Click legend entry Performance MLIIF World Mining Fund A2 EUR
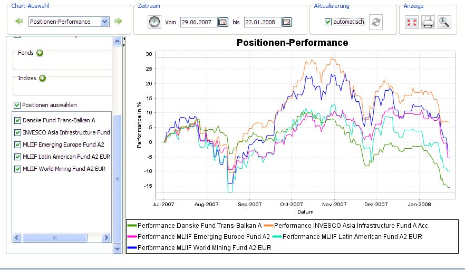 click(x=200, y=247)
